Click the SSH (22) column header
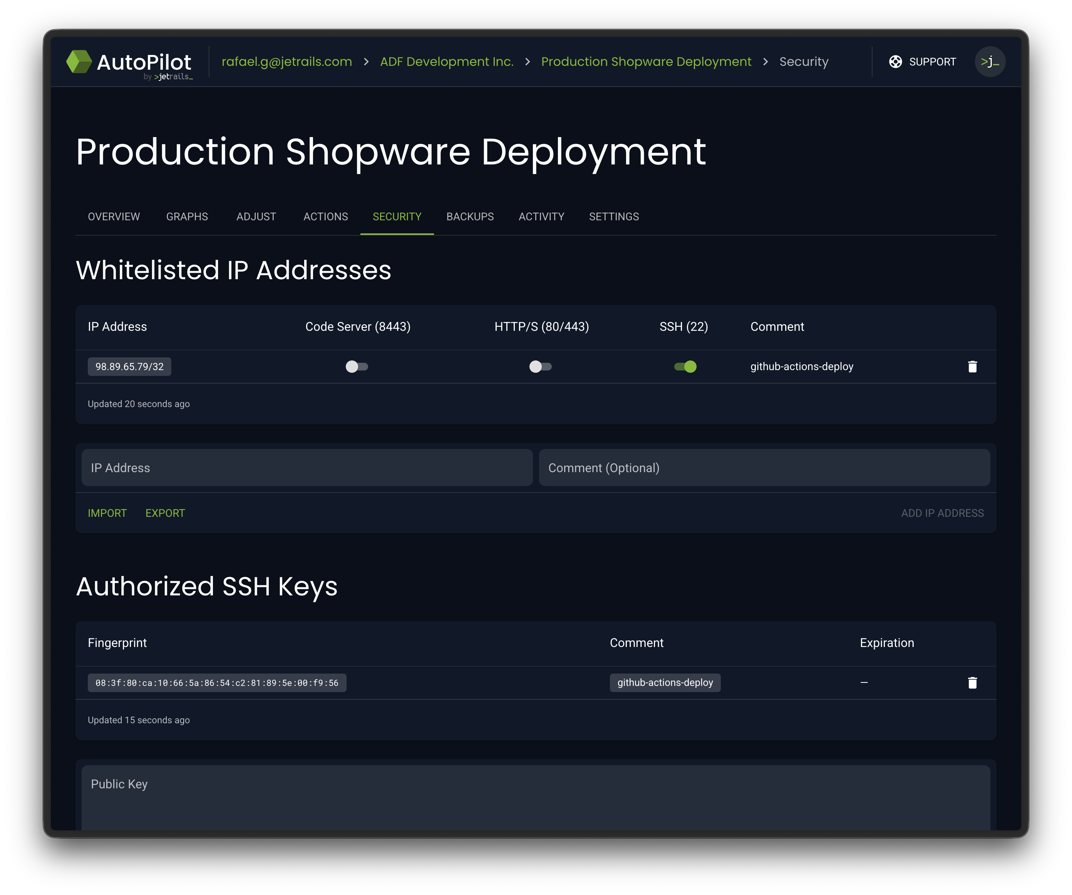This screenshot has width=1072, height=895. pyautogui.click(x=683, y=327)
